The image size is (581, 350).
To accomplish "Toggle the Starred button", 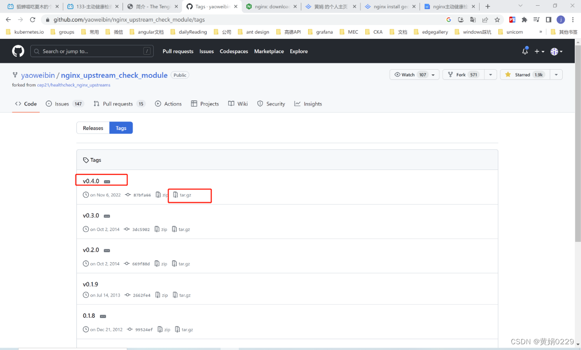I will [x=524, y=74].
